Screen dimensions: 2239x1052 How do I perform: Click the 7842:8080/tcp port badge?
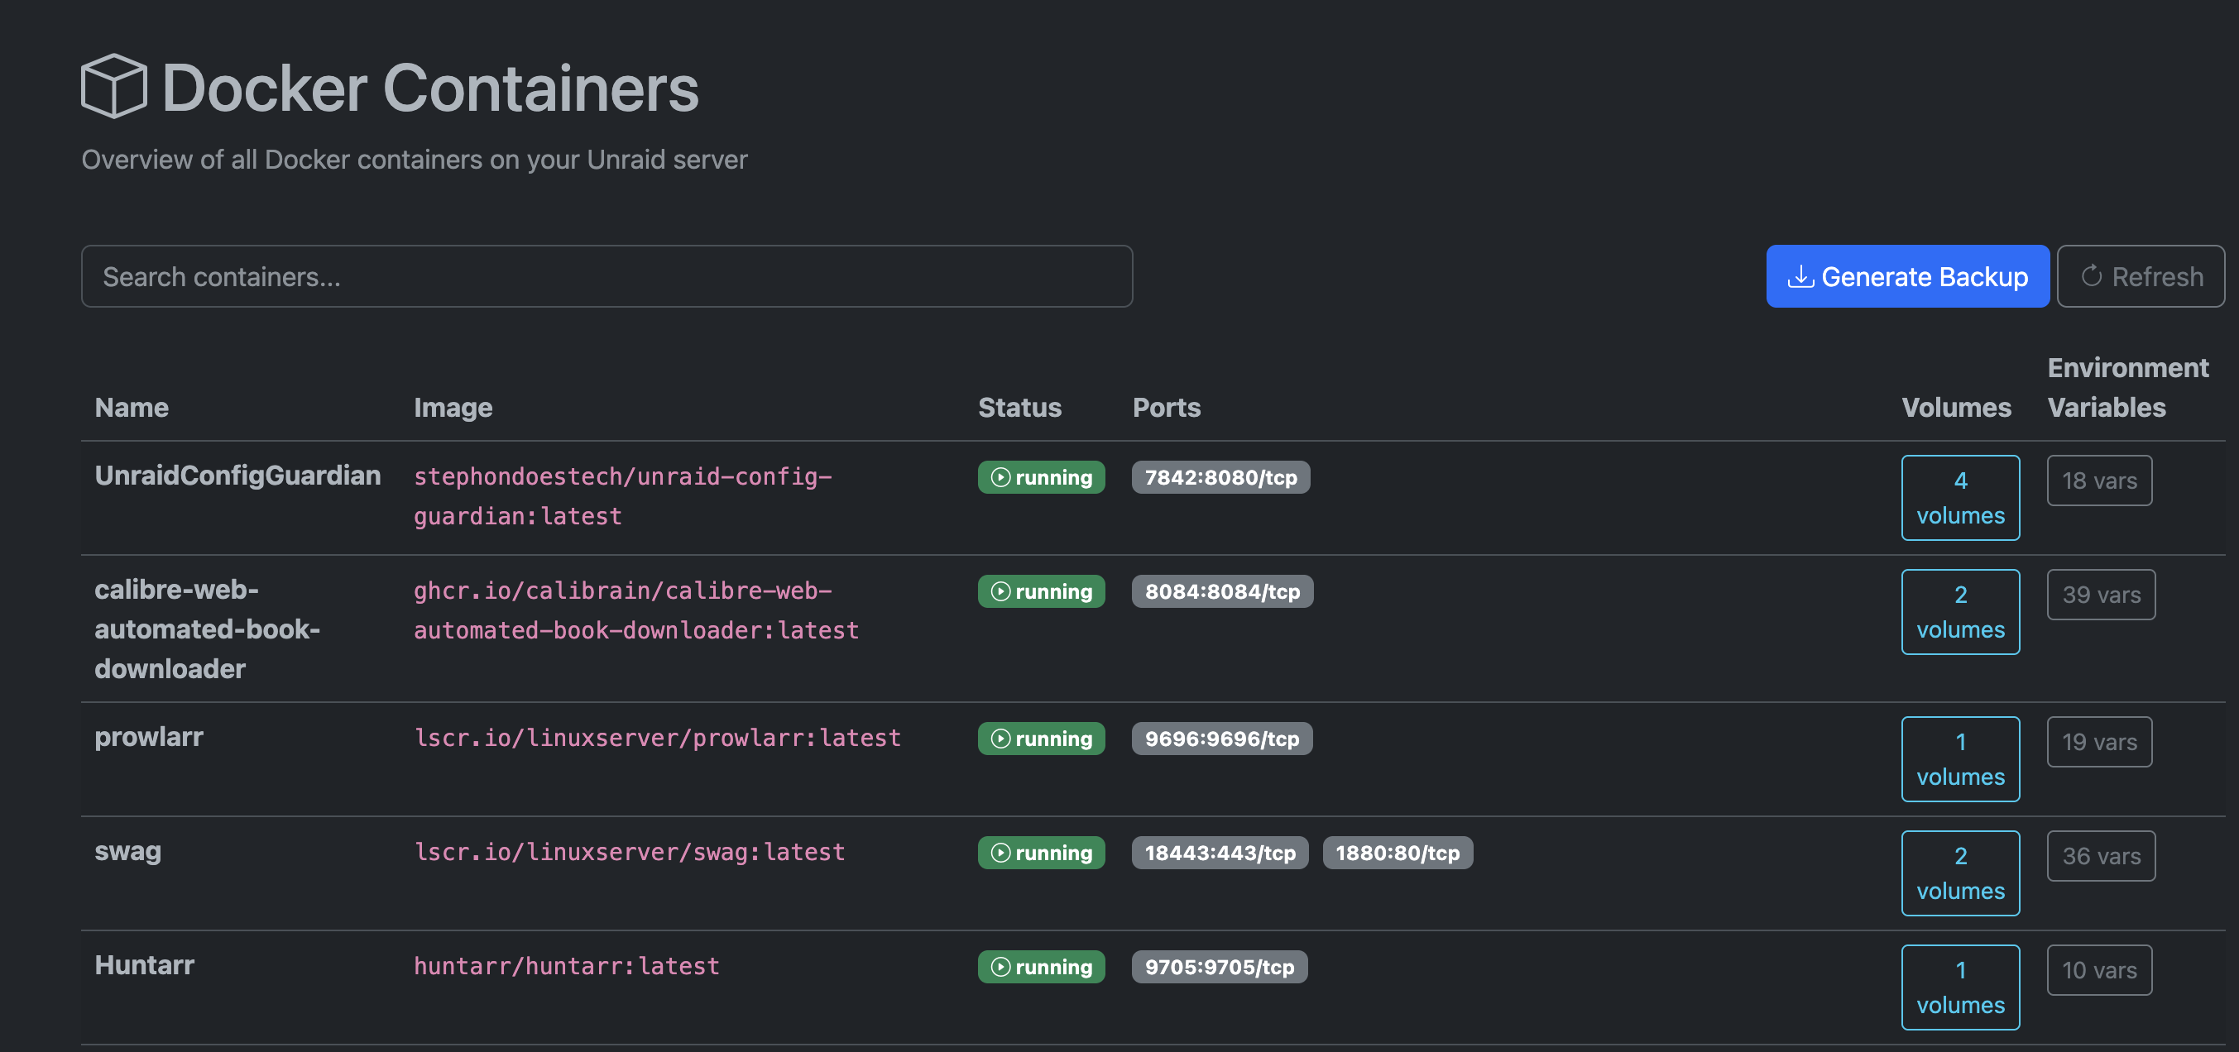(x=1220, y=478)
